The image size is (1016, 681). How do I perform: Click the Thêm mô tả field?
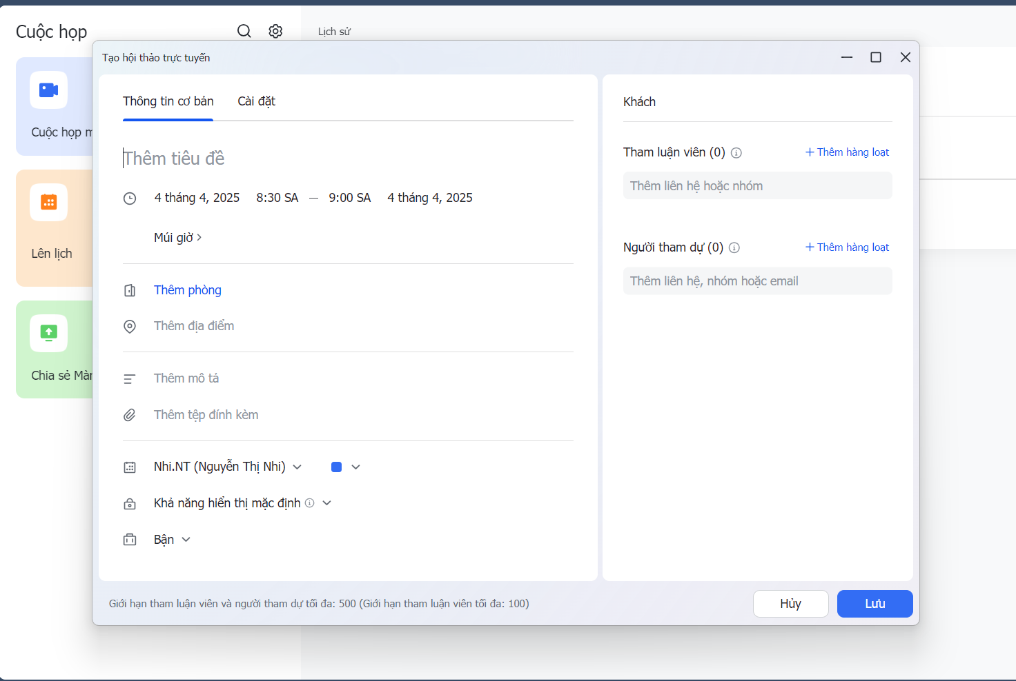pos(186,378)
